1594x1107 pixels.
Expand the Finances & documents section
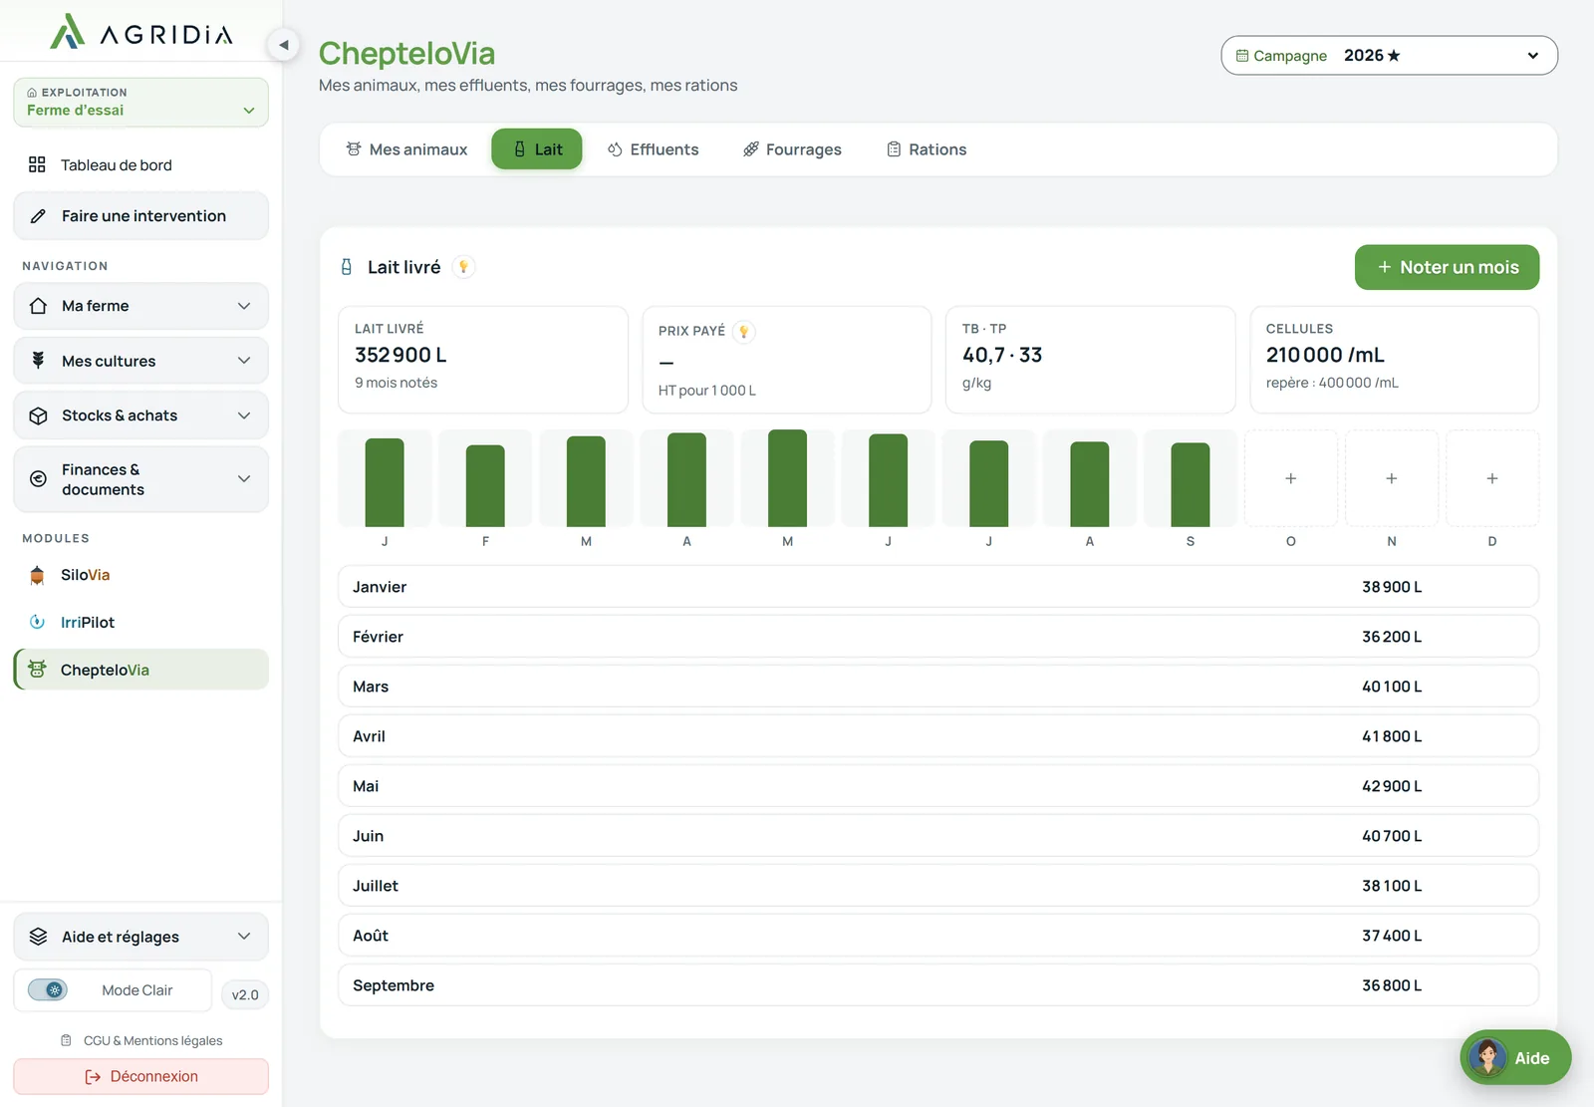pyautogui.click(x=140, y=479)
